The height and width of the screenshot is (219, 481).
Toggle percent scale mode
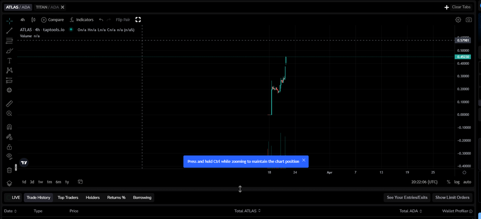tap(448, 182)
